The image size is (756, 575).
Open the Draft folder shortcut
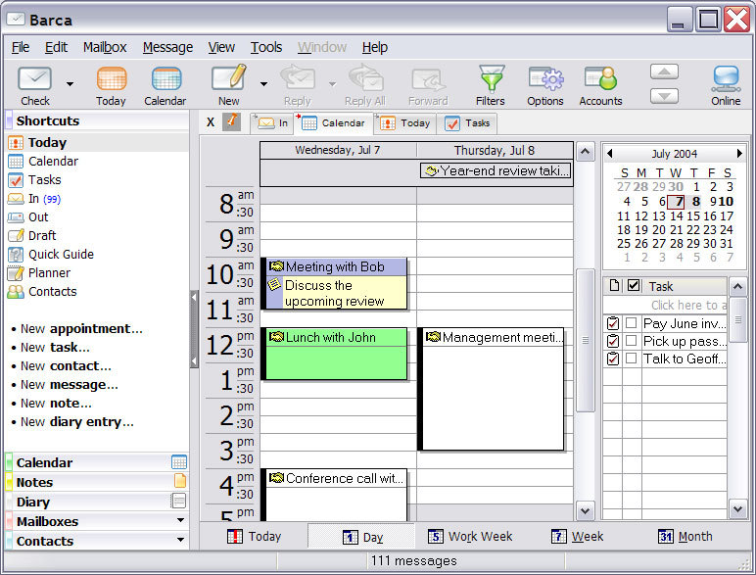click(x=42, y=236)
